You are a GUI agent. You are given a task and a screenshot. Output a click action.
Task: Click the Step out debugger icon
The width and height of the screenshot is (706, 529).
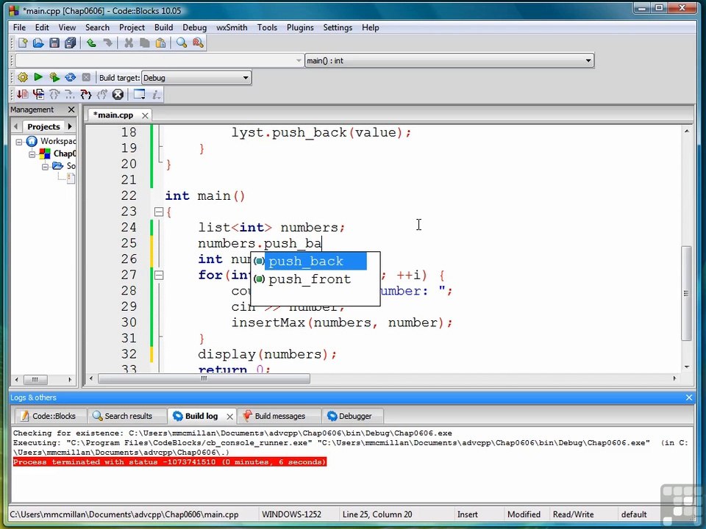click(102, 95)
